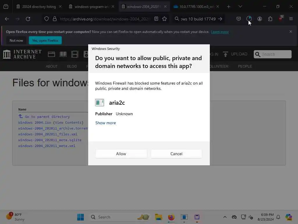Open windows-2004_202011_meta.sqlite

point(50,140)
